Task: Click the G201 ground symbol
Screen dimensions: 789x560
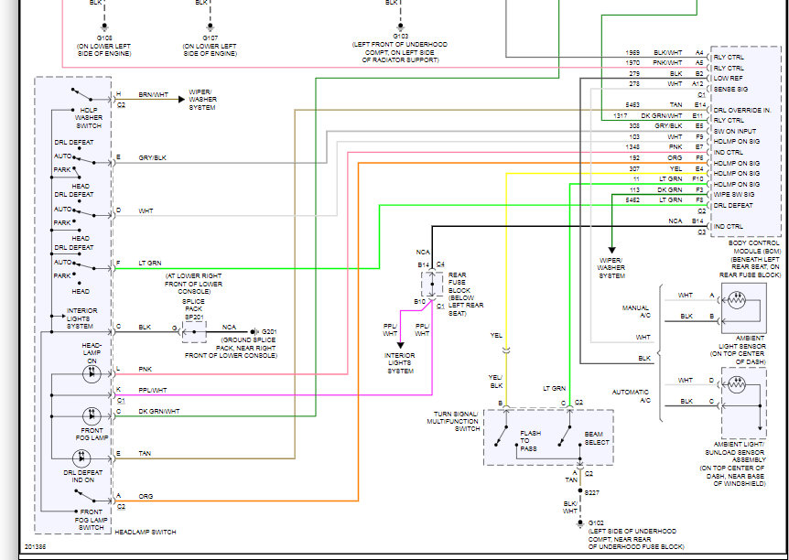Action: (x=254, y=332)
